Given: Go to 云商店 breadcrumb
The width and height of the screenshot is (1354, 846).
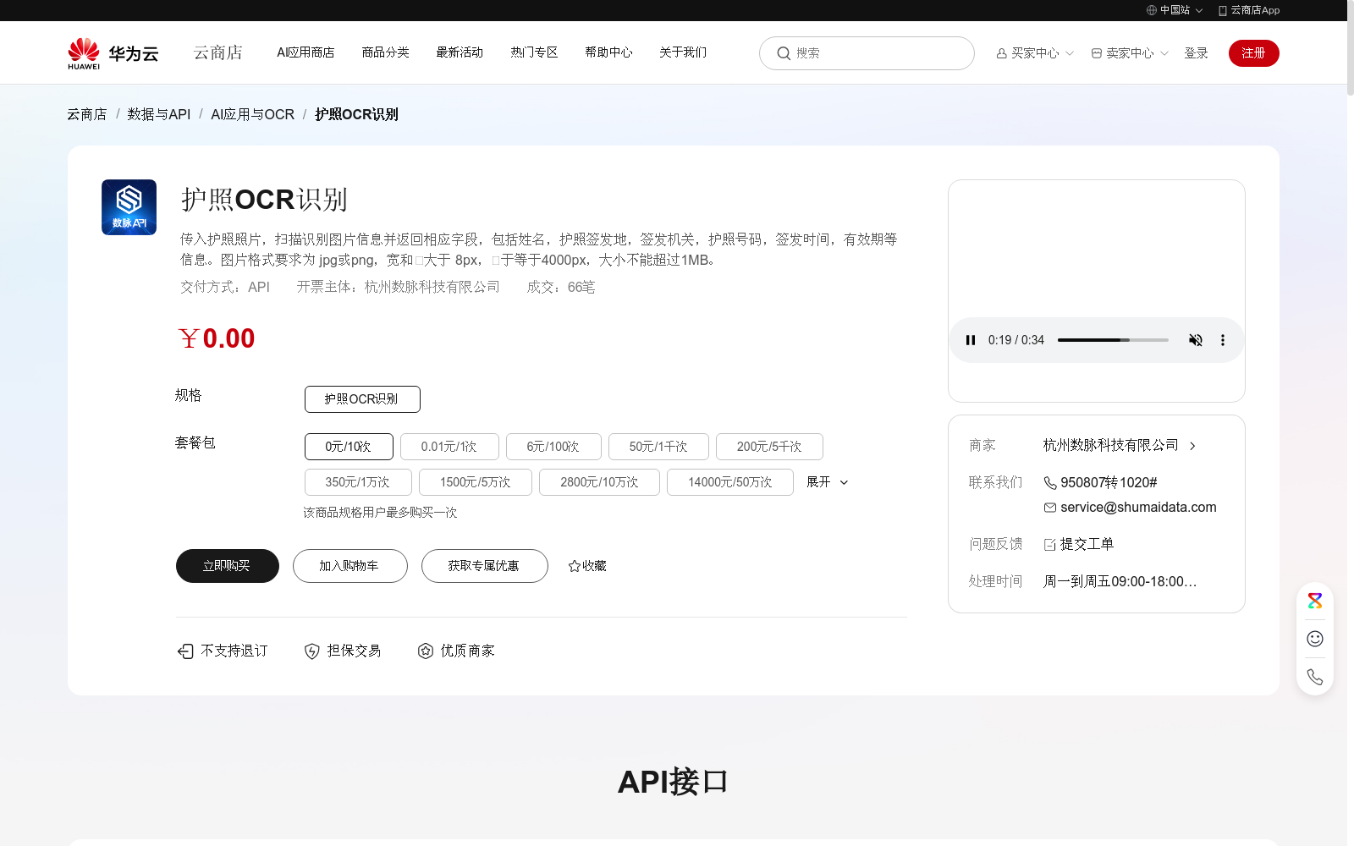Looking at the screenshot, I should (x=87, y=114).
